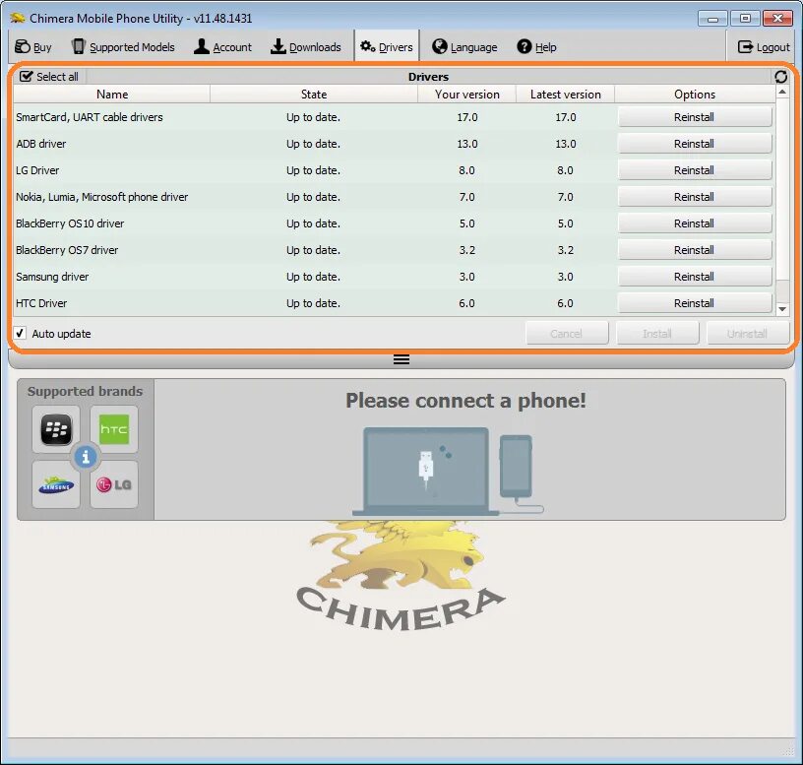Click the Options column header
The width and height of the screenshot is (803, 765).
coord(695,95)
